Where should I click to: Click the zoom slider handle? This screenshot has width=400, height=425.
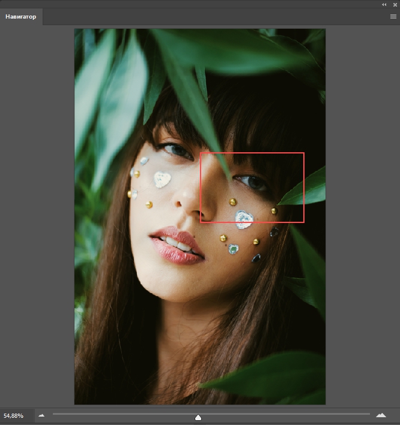coord(198,417)
